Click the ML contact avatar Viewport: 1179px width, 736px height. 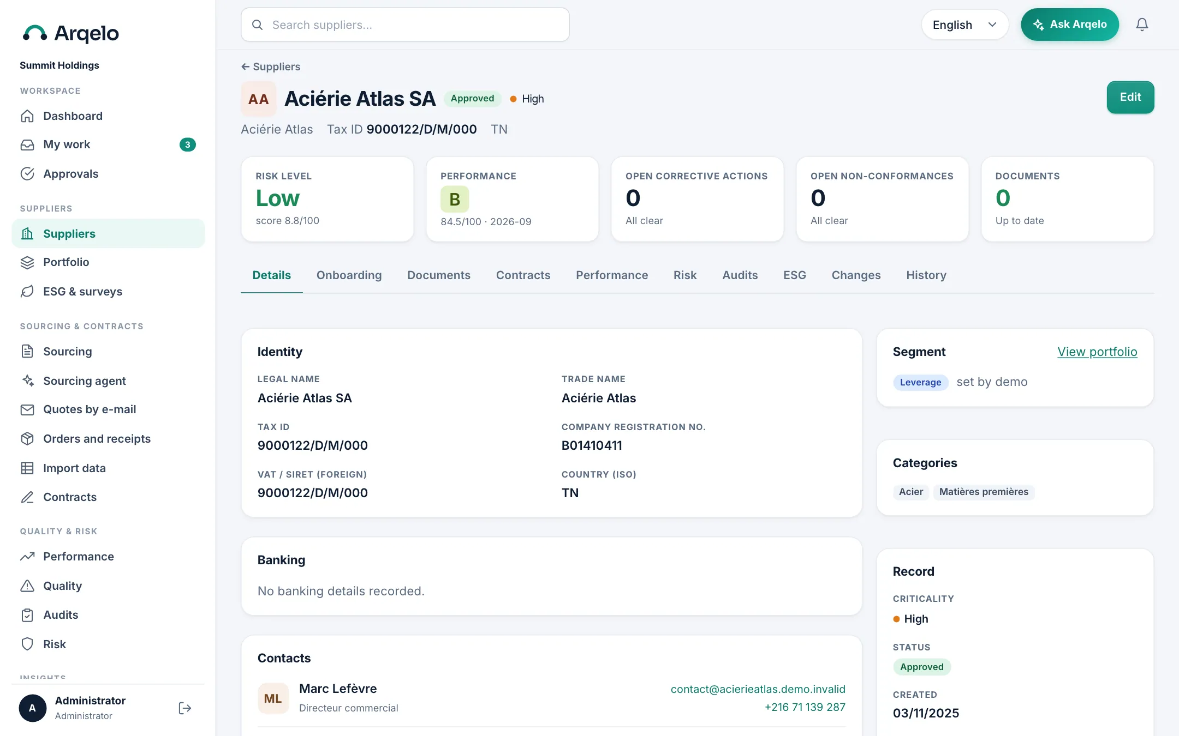[273, 698]
